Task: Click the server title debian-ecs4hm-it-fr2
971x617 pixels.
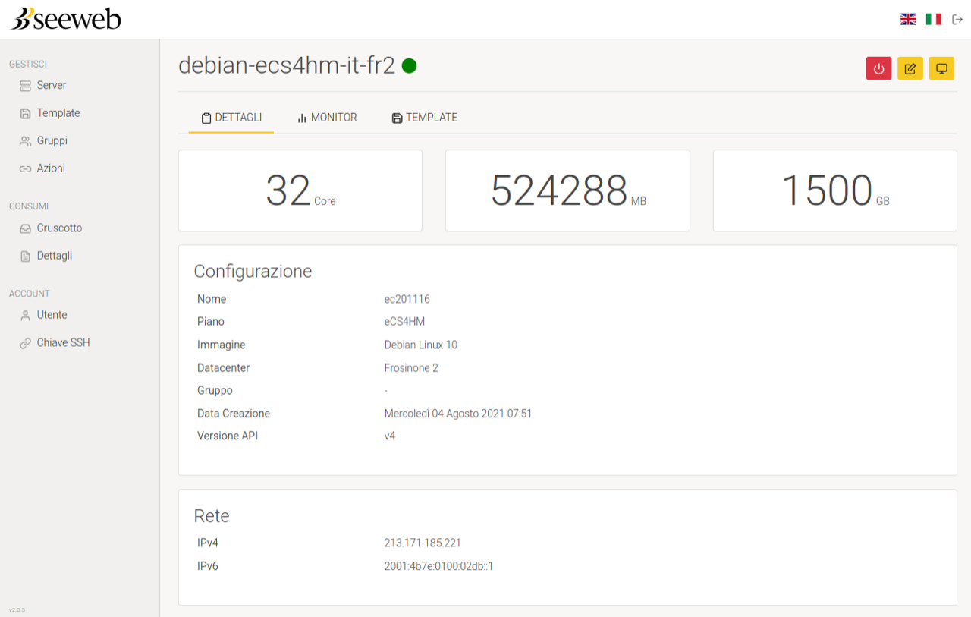Action: pyautogui.click(x=287, y=66)
